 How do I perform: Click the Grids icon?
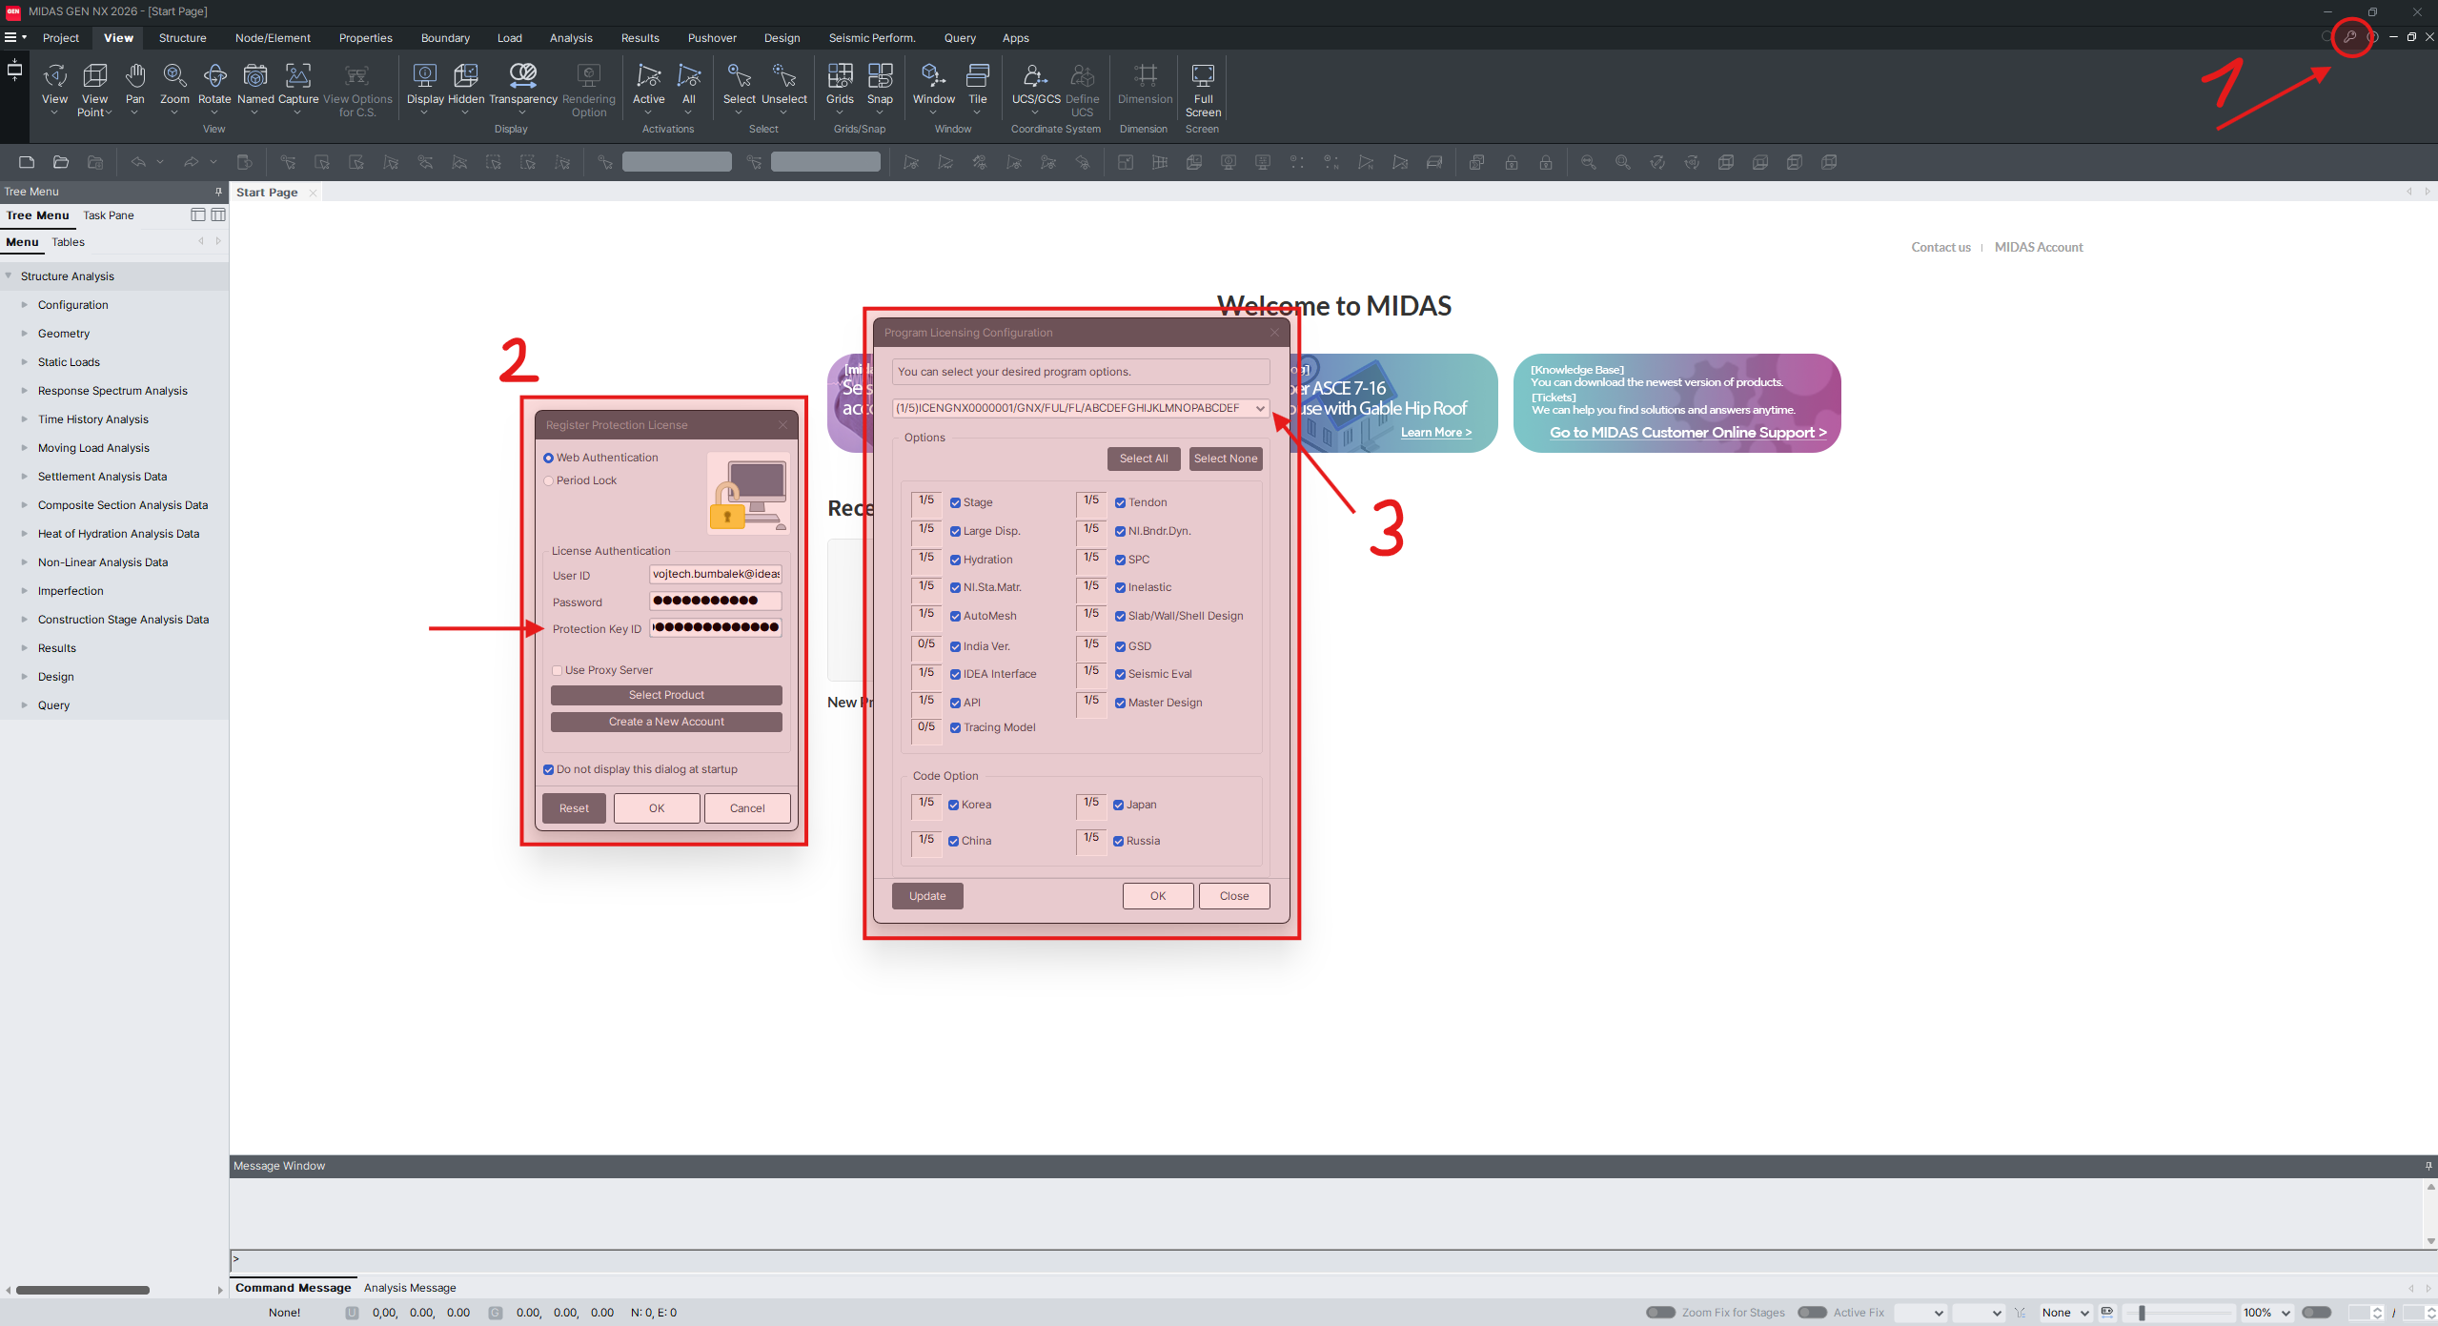840,76
